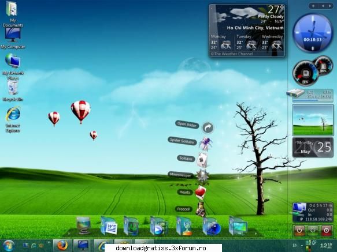Click the sidebar next arrow
Image resolution: width=337 pixels, height=252 pixels.
[329, 6]
